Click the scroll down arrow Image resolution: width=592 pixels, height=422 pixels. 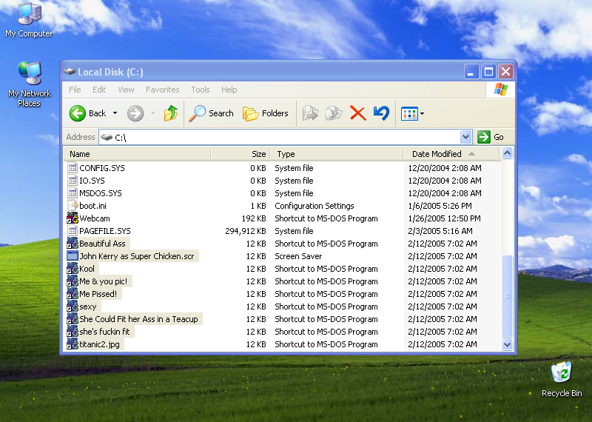(507, 344)
